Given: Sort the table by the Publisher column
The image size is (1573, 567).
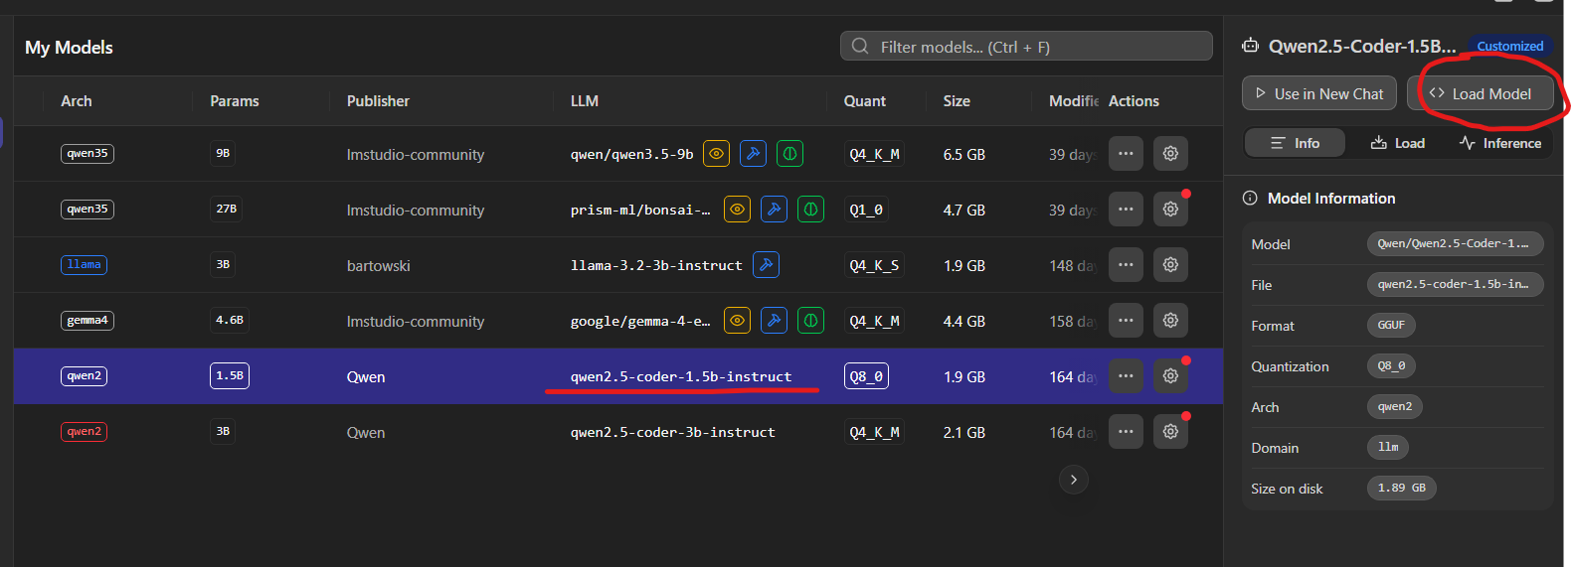Looking at the screenshot, I should (x=378, y=101).
